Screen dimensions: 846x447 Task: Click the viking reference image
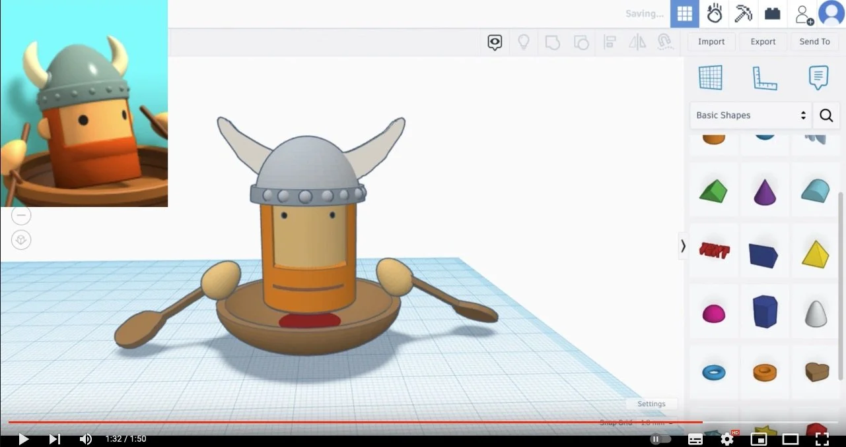[84, 104]
